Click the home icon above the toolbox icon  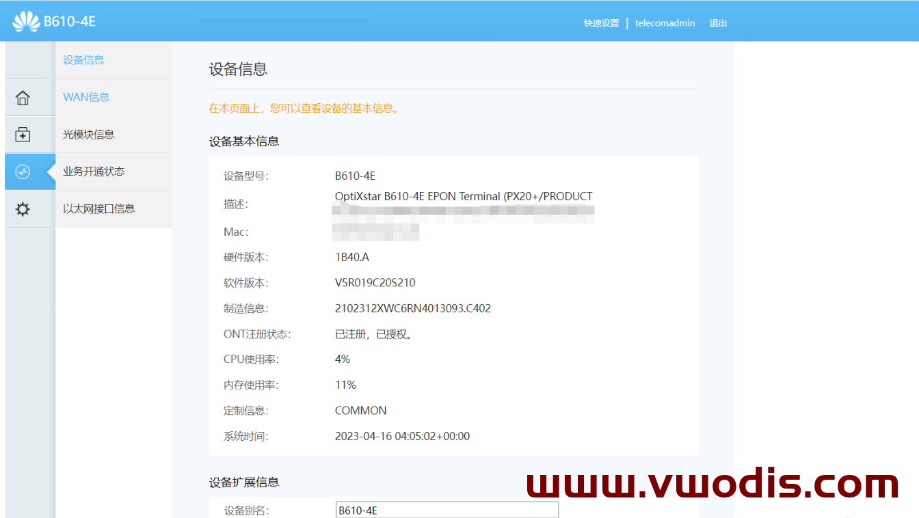[21, 97]
